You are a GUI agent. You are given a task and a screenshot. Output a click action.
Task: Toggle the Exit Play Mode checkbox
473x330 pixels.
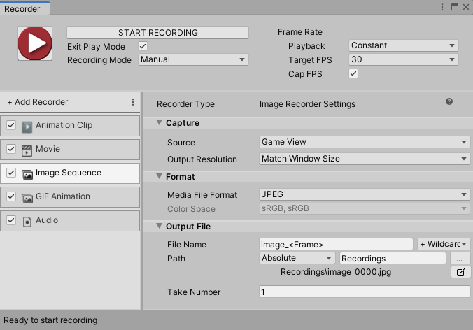point(143,46)
